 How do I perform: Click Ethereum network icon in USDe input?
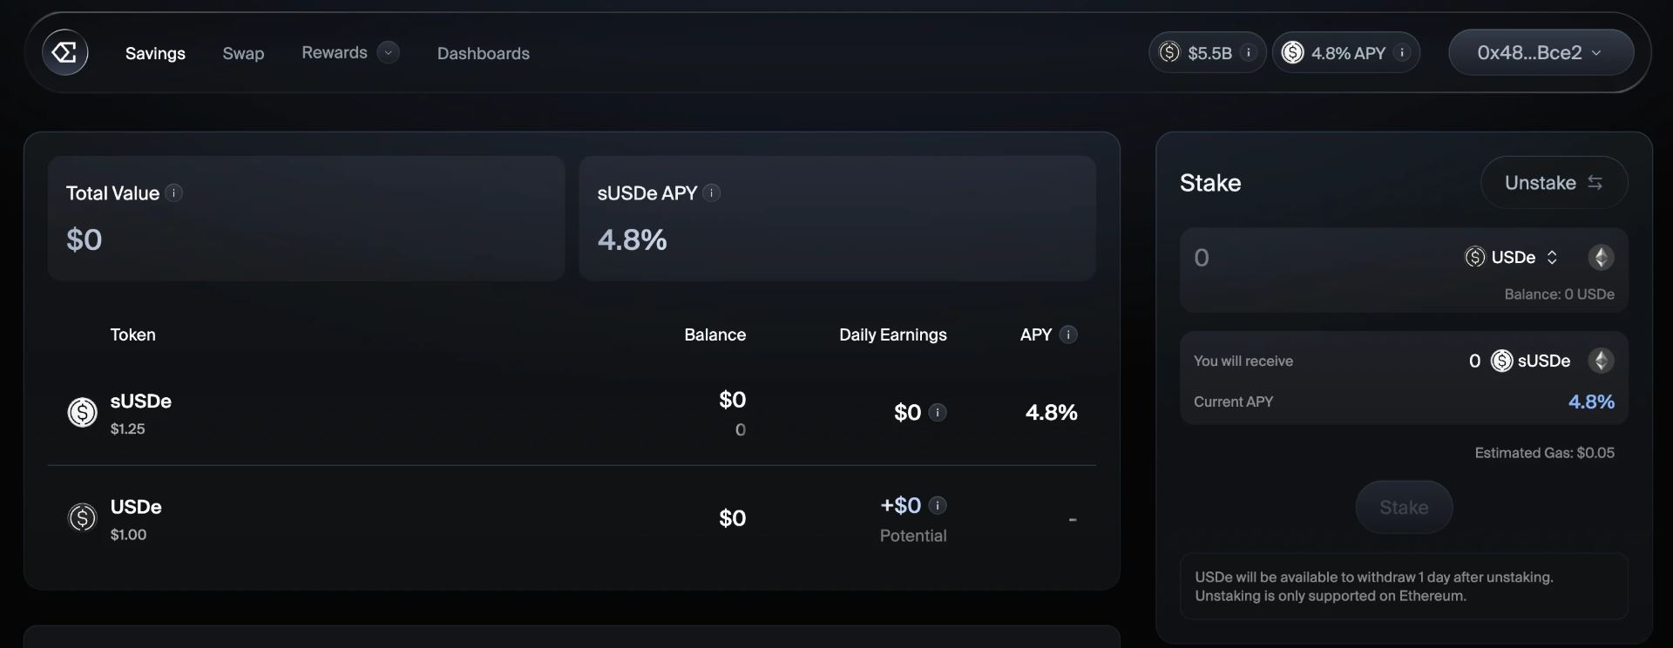tap(1601, 257)
